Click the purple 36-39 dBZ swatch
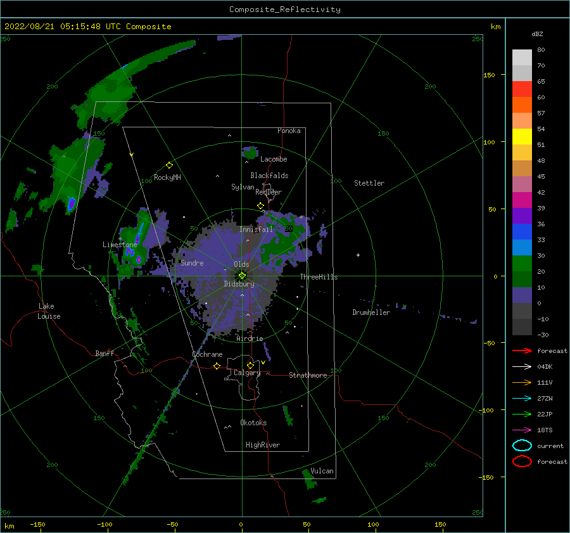The height and width of the screenshot is (533, 570). (522, 216)
